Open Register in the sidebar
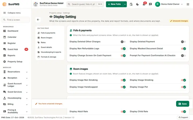This screenshot has width=193, height=120. pyautogui.click(x=16, y=43)
